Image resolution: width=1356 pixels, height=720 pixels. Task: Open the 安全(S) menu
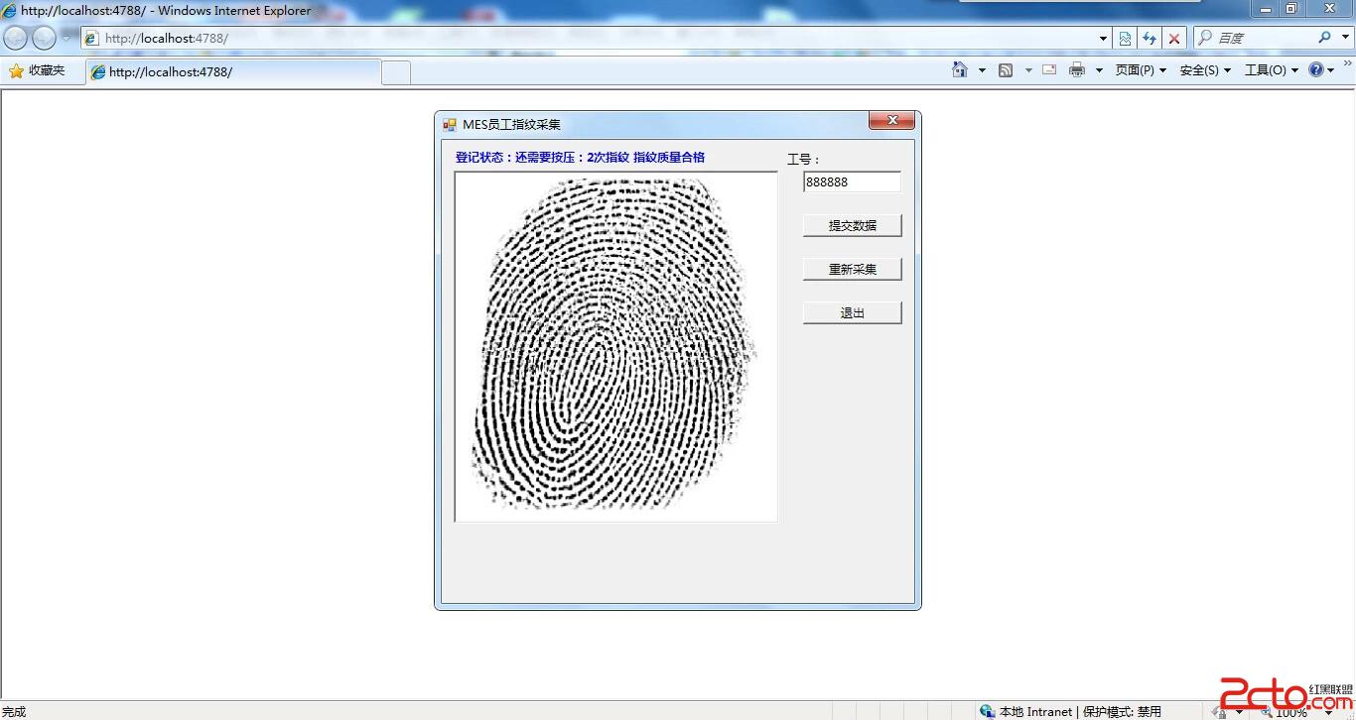1205,70
